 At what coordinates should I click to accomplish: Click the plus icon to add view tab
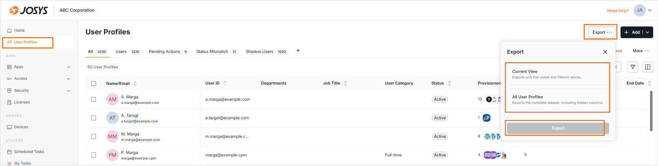(x=298, y=51)
